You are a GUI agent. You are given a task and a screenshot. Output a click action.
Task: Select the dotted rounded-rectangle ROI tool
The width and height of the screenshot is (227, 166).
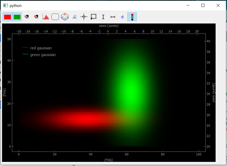tap(55, 17)
